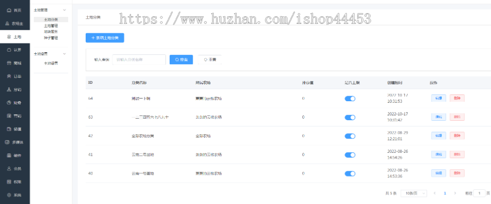Collapse the 土地设置 submenu group chevron
Viewport: 491px width, 204px height.
[x=64, y=54]
